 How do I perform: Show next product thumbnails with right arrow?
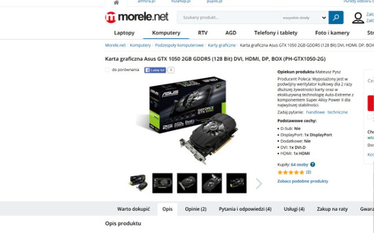259,183
